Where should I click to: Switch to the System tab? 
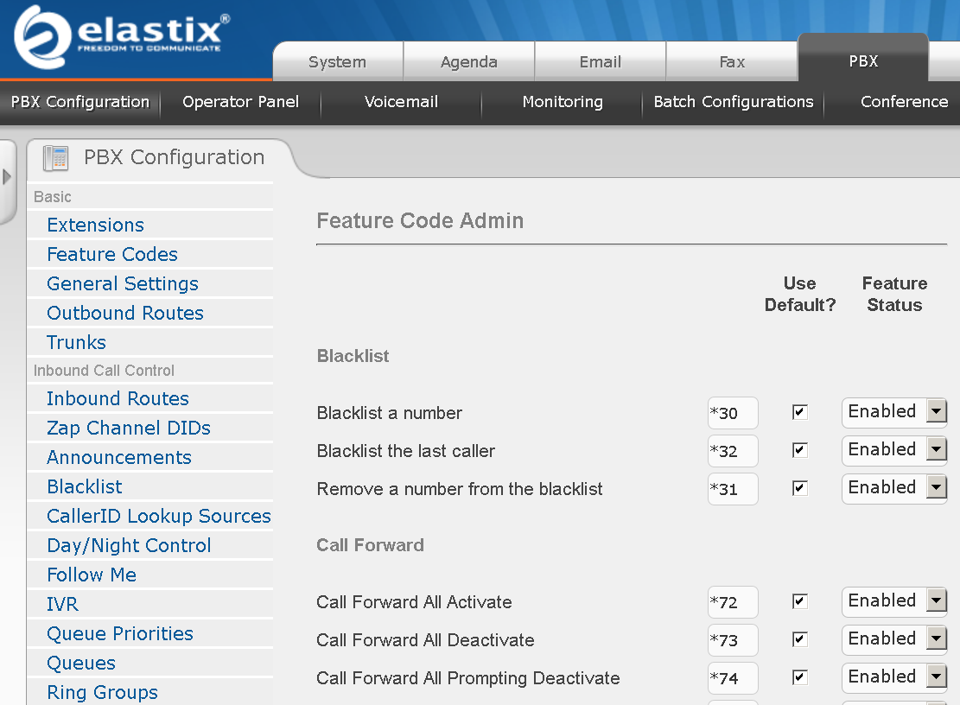pos(337,61)
